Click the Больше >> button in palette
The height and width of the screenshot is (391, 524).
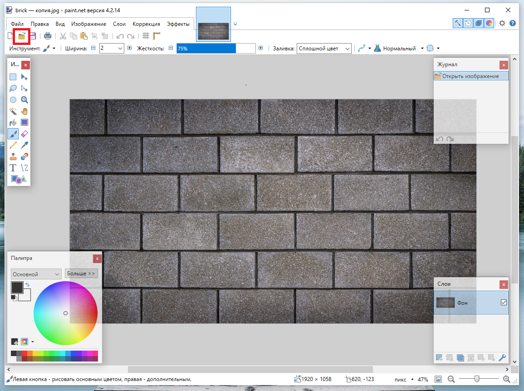coord(81,274)
